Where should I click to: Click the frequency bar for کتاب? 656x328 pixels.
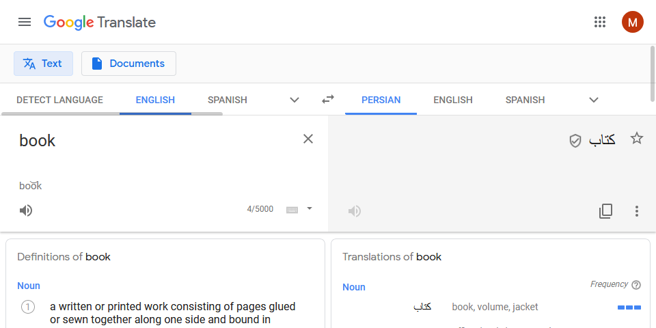click(629, 307)
